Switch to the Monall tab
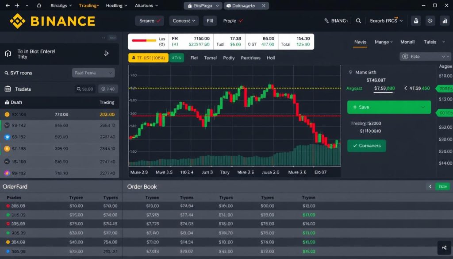 [x=407, y=42]
